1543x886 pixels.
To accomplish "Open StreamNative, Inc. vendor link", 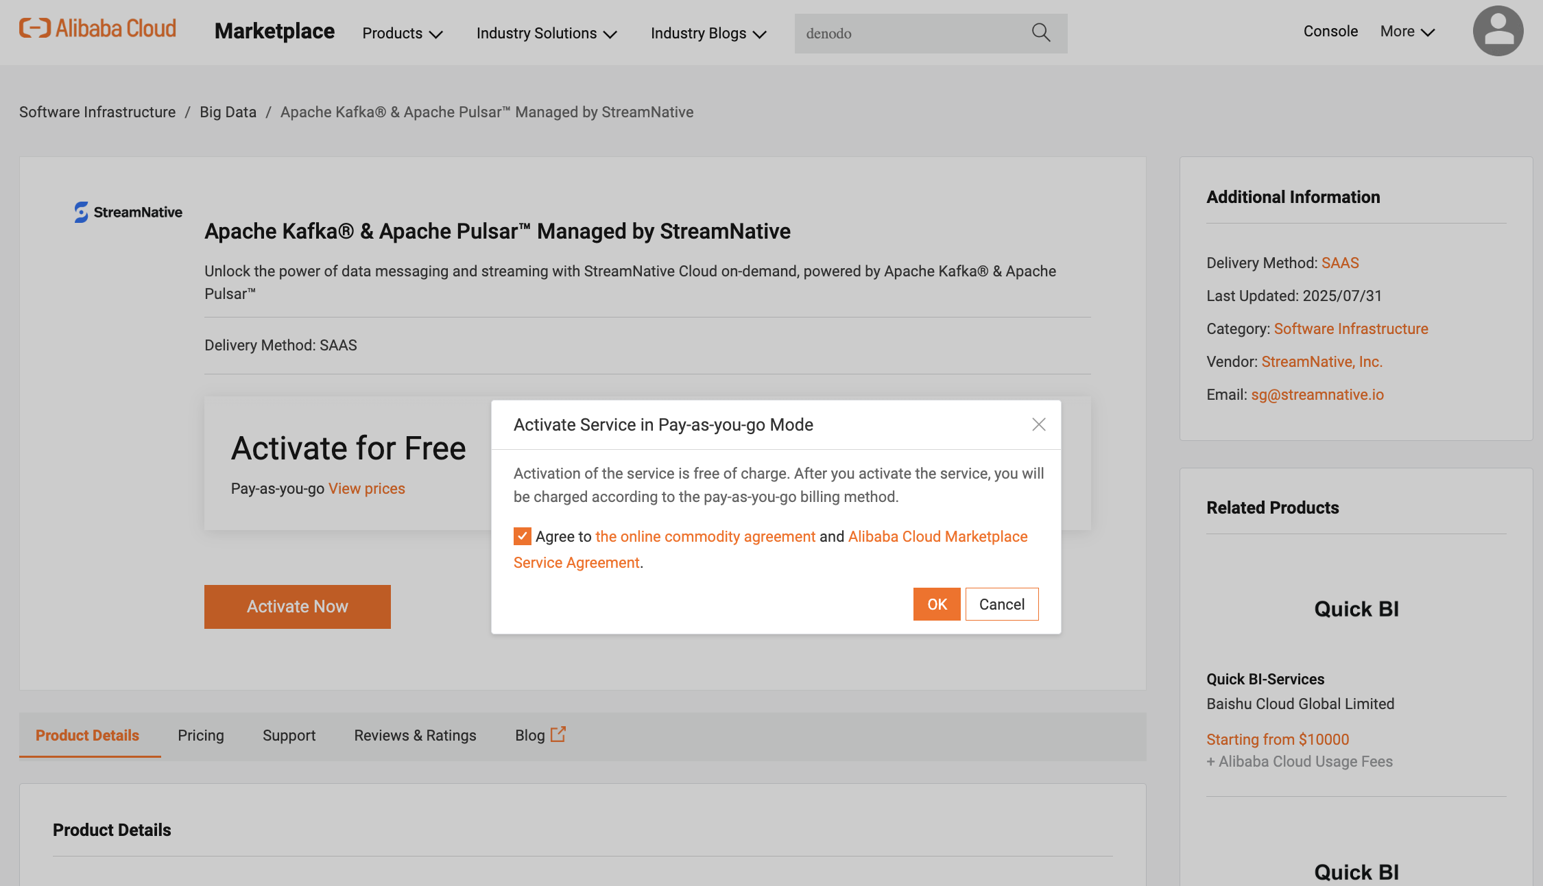I will (1322, 361).
